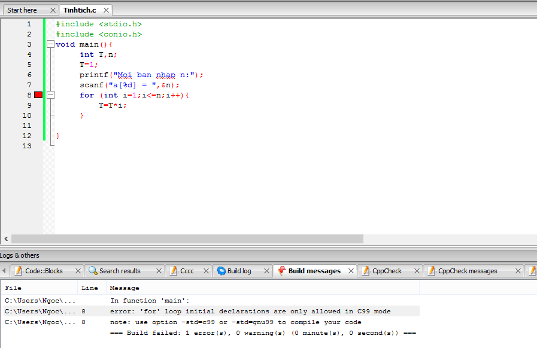
Task: Open the Build log tab
Action: (x=239, y=271)
